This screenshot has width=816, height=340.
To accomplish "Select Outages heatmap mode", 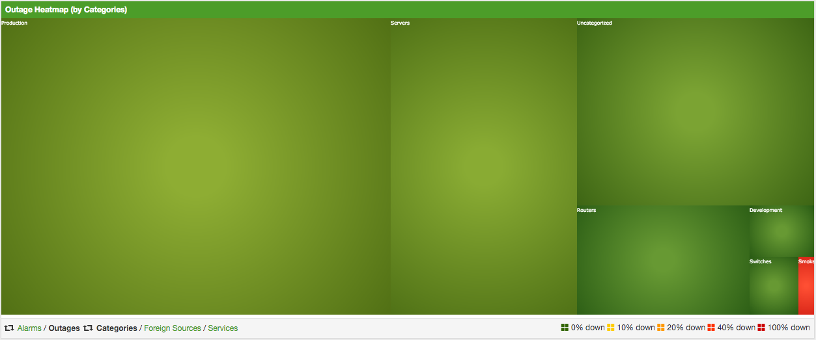I will [x=64, y=328].
